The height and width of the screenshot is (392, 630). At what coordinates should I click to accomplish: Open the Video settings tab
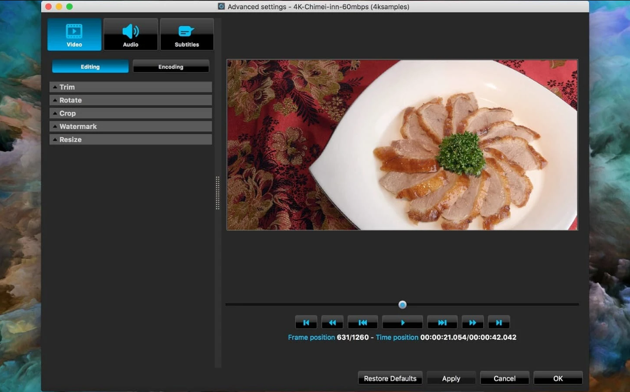click(74, 35)
